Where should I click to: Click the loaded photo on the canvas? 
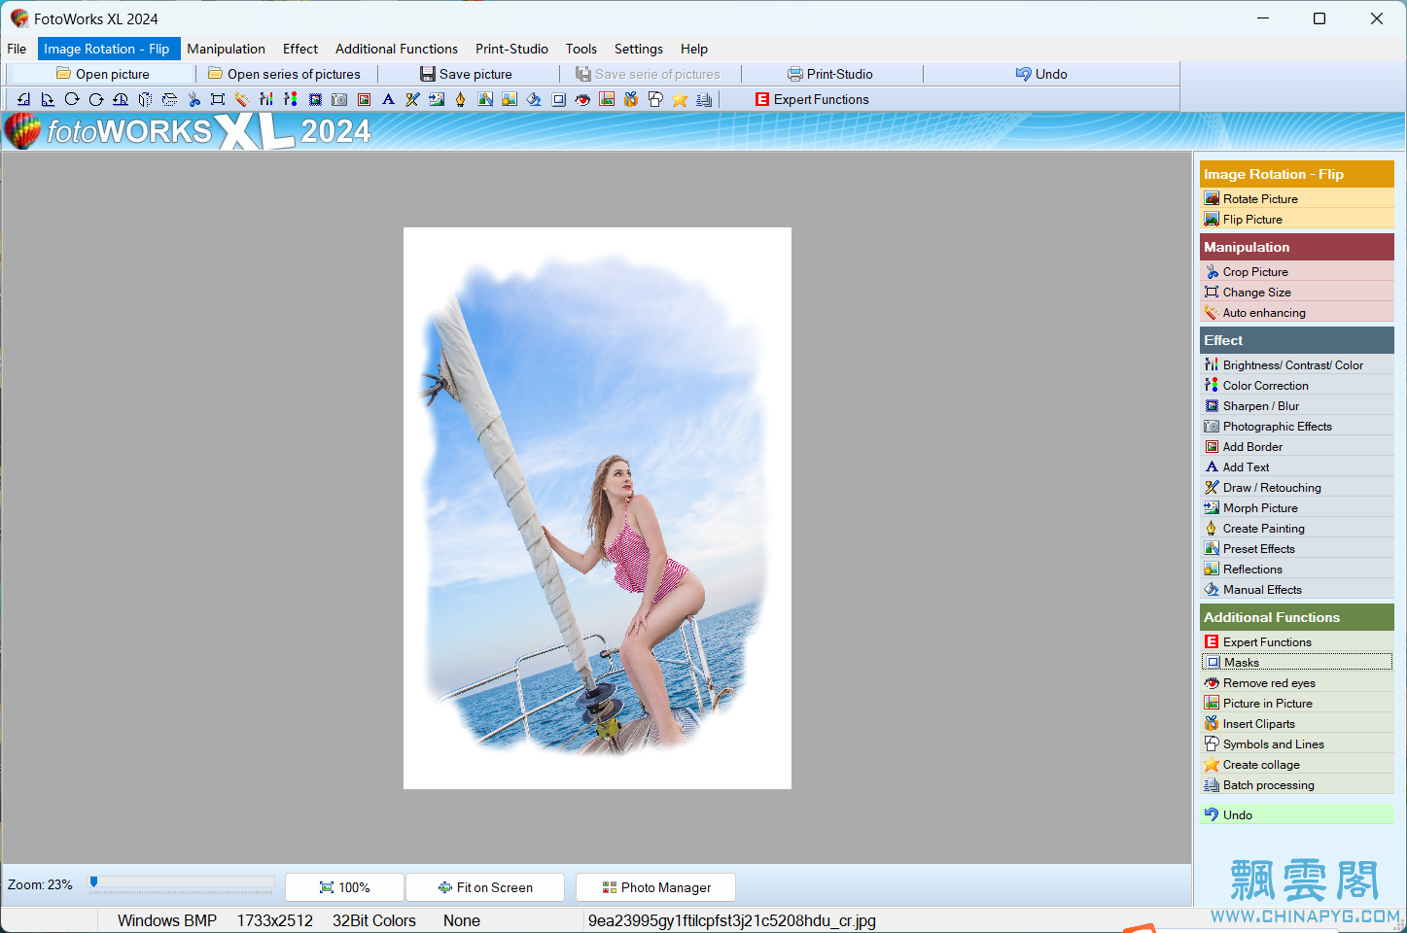click(597, 508)
